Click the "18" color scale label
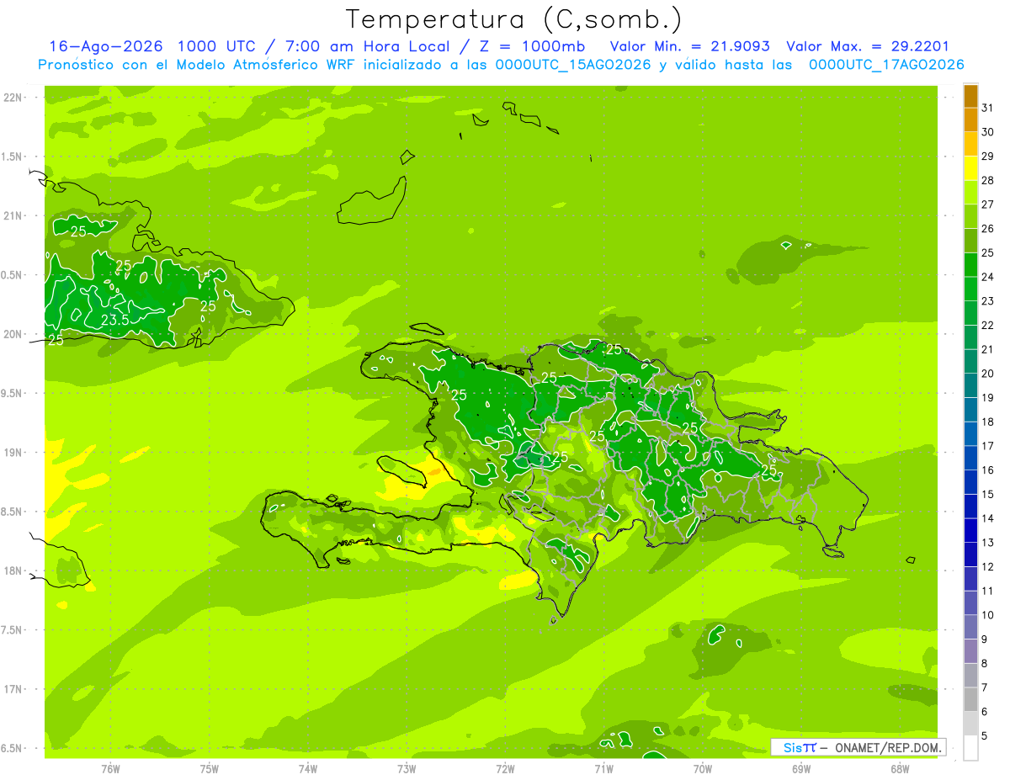Image resolution: width=1010 pixels, height=780 pixels. (x=987, y=422)
